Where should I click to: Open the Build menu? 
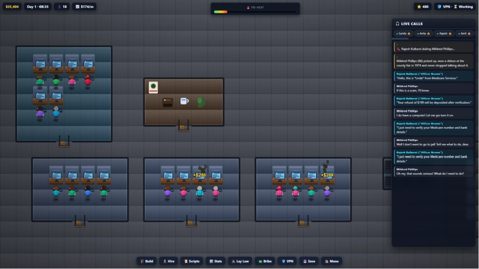[147, 261]
